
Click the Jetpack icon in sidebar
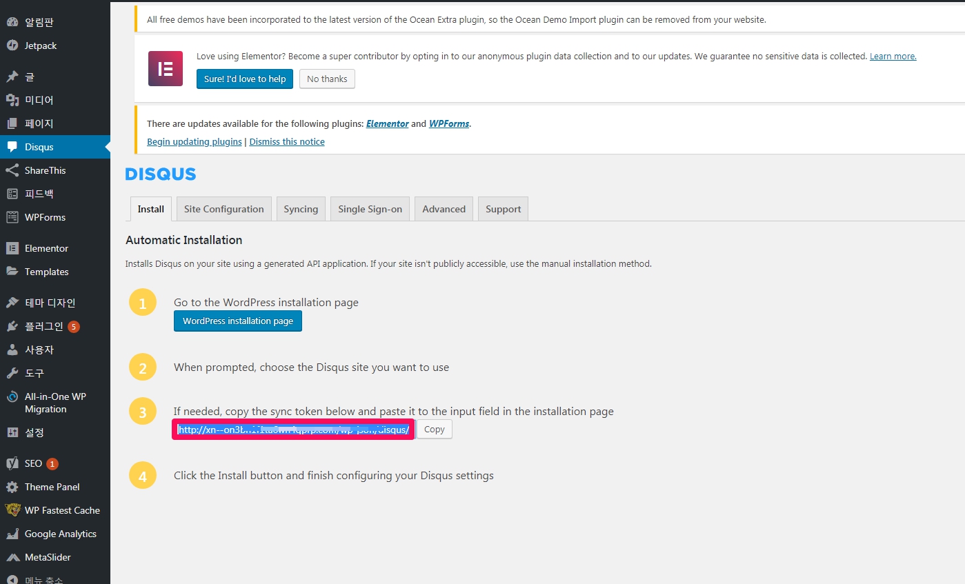coord(12,46)
